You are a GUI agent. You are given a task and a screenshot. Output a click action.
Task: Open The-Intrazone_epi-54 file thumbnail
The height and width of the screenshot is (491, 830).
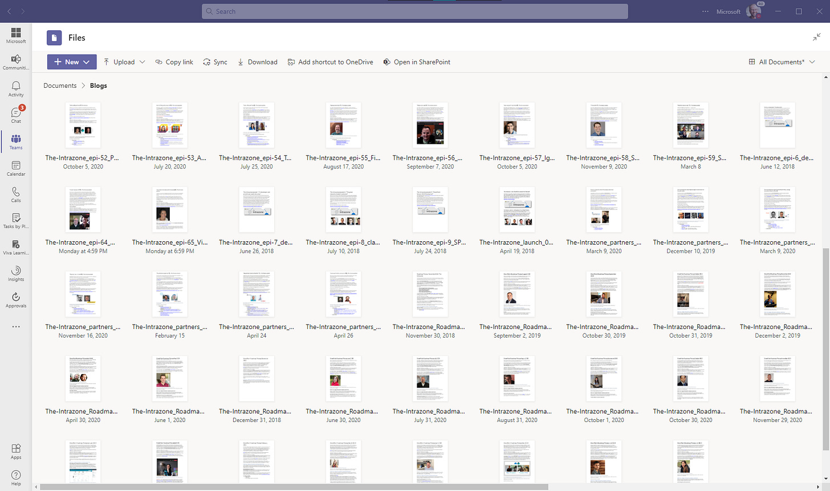257,125
